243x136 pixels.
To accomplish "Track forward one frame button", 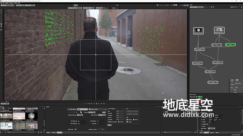I will 74,112.
